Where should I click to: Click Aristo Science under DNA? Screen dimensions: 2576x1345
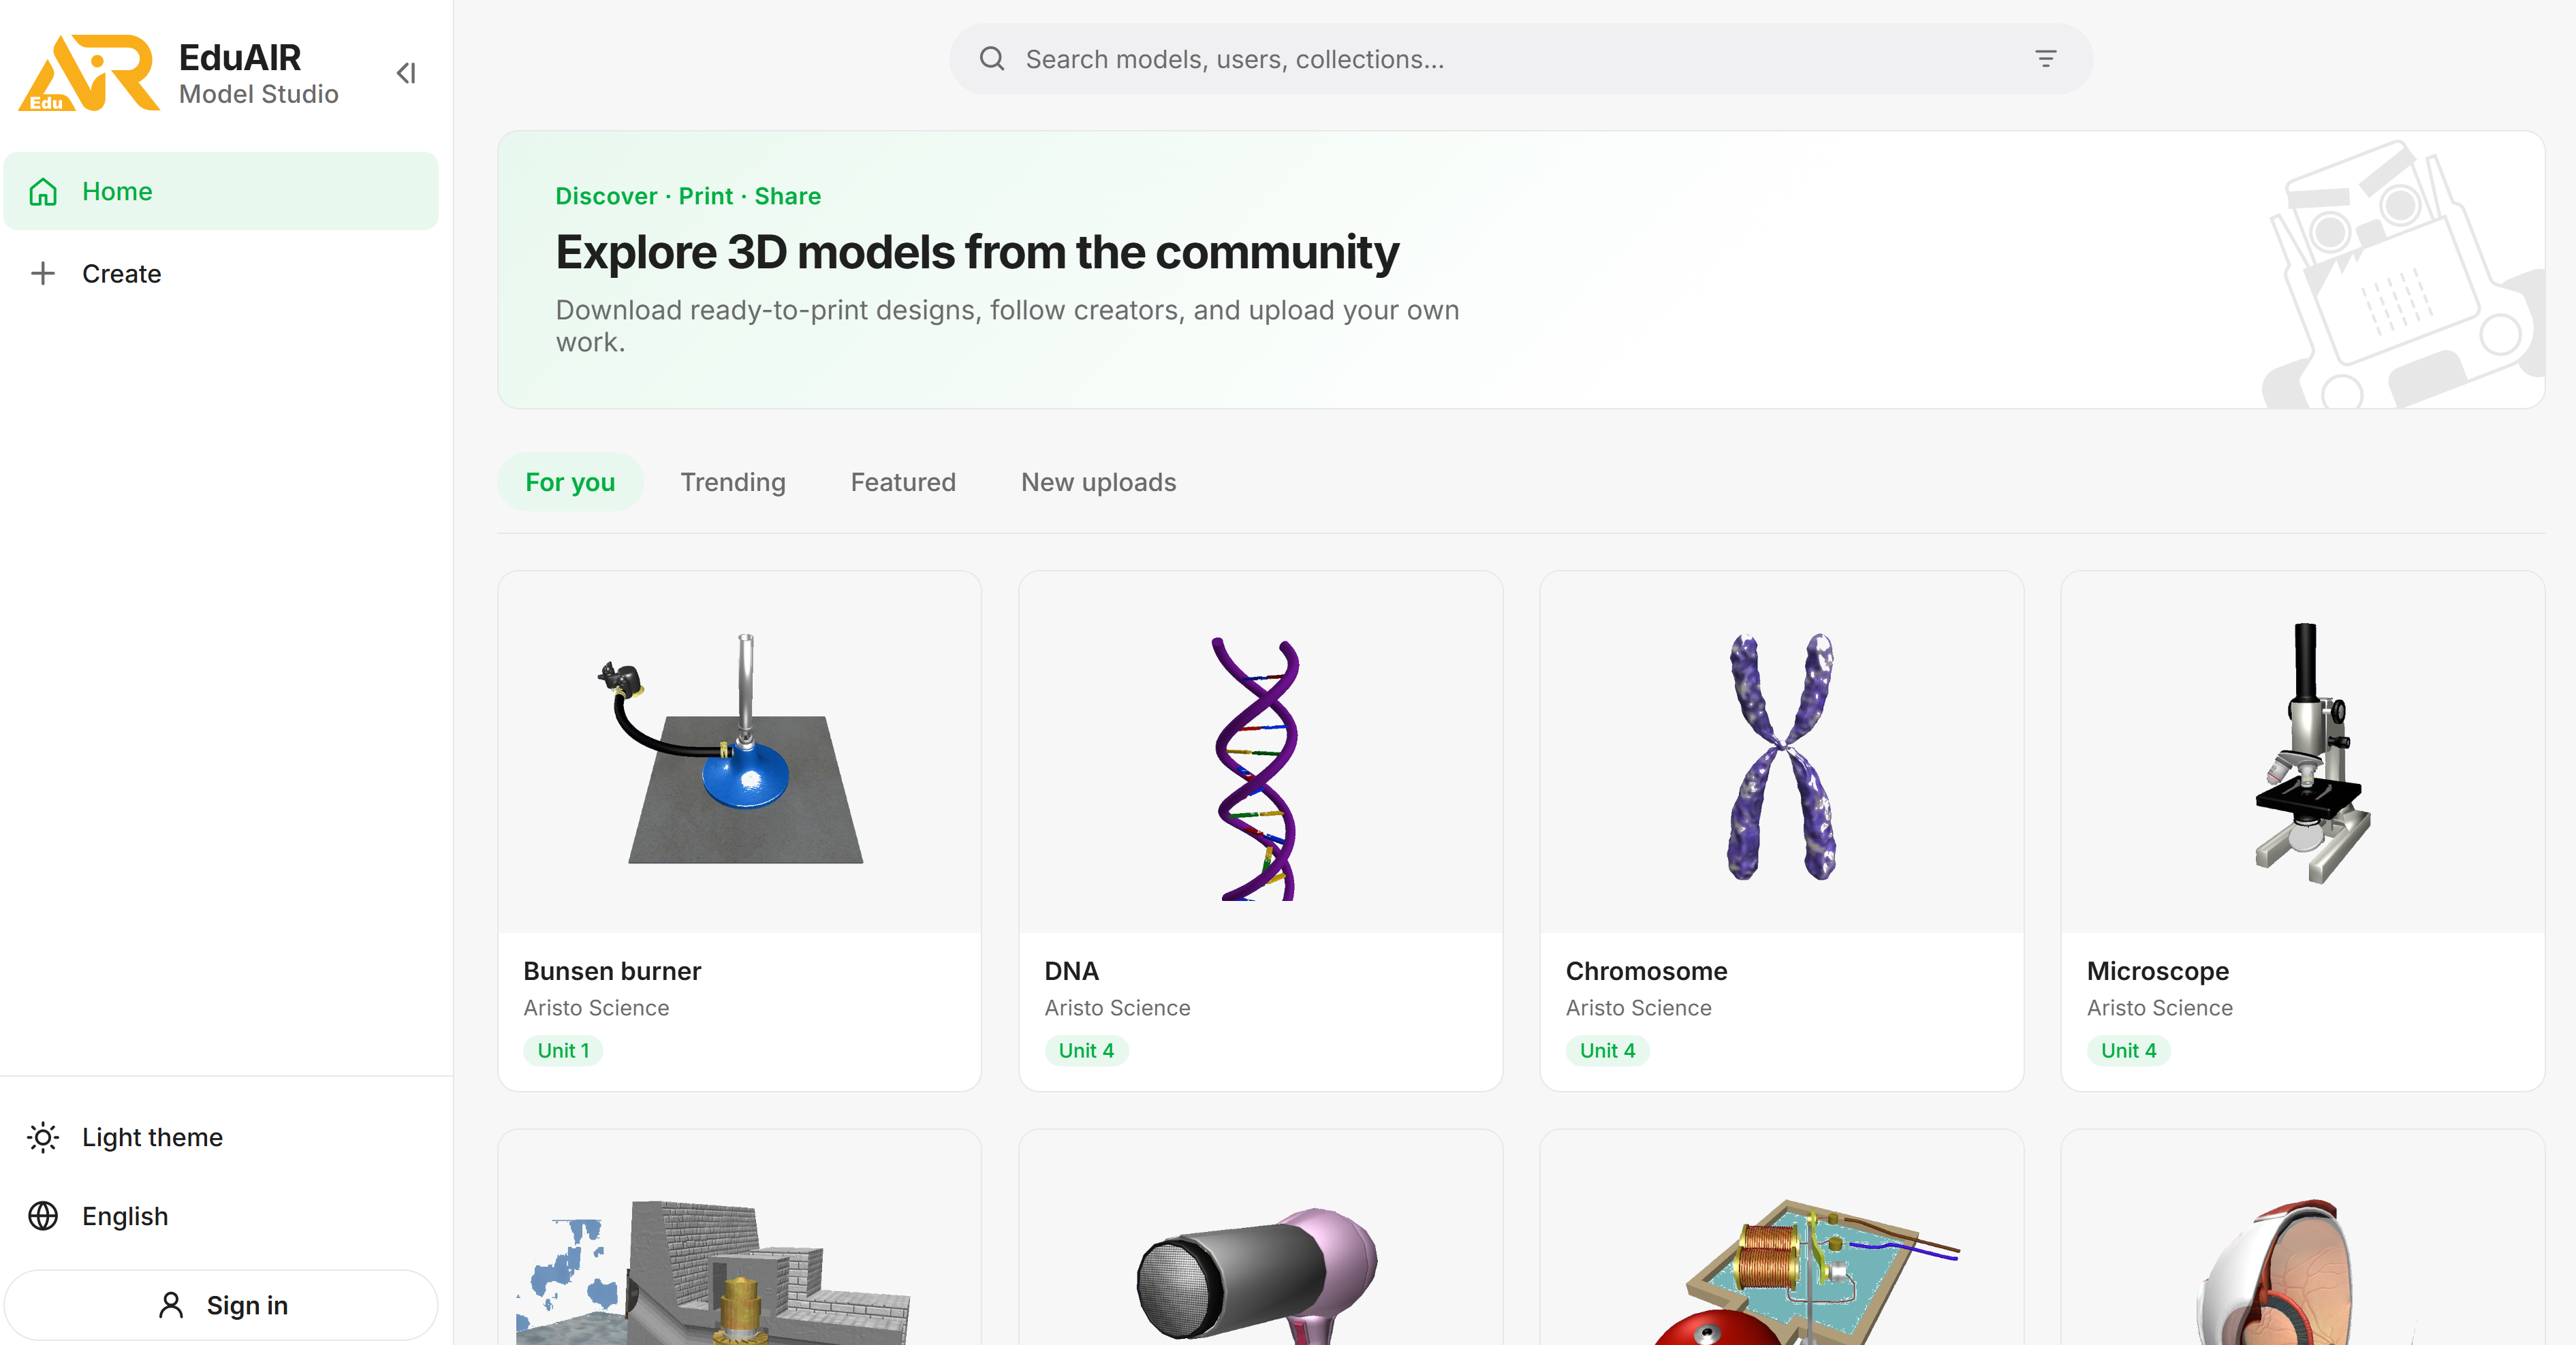pos(1117,1008)
